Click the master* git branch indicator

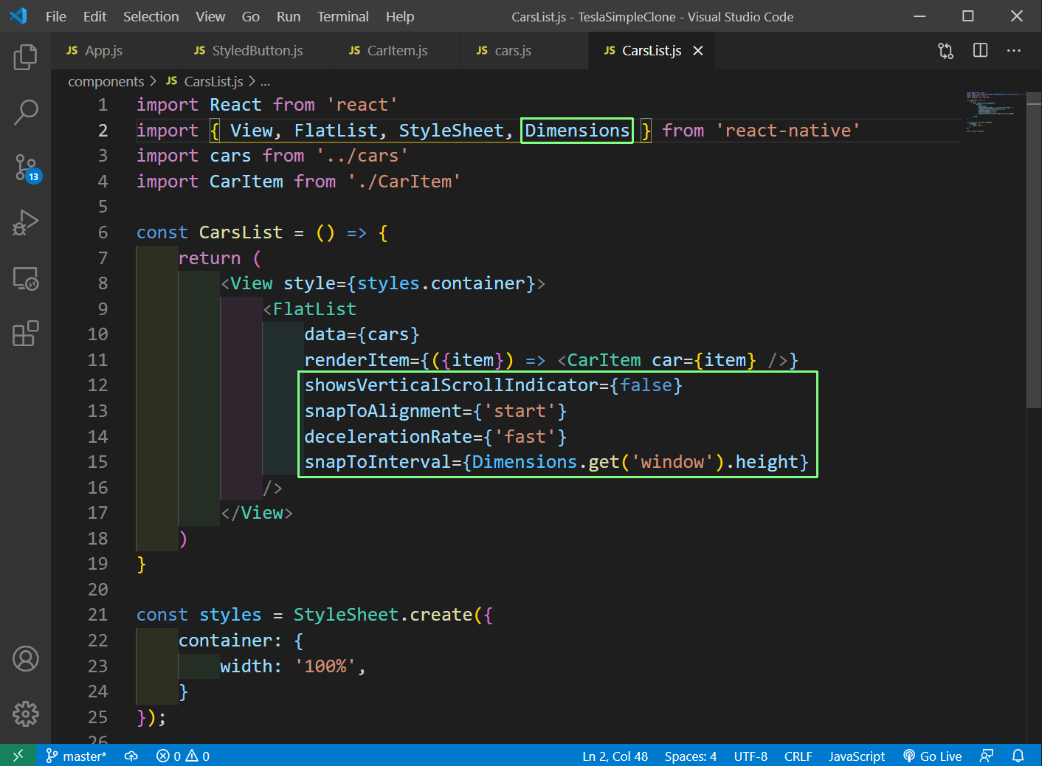coord(76,756)
